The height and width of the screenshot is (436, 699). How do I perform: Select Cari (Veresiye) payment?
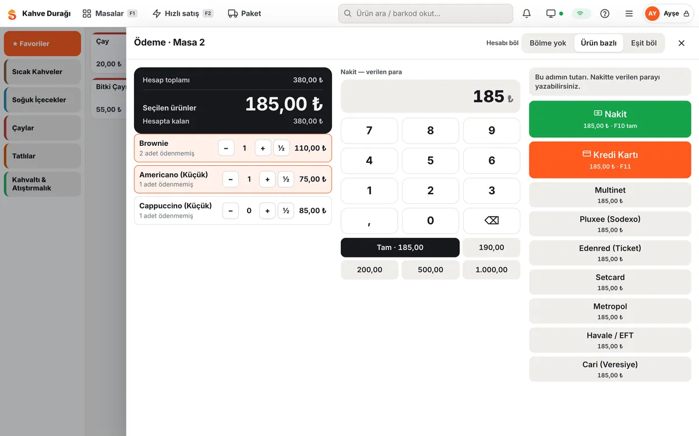(x=610, y=369)
